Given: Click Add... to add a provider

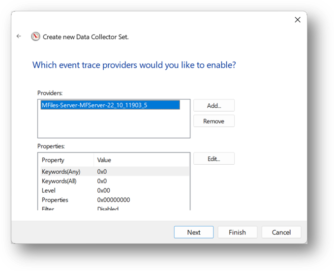Looking at the screenshot, I should pyautogui.click(x=214, y=105).
